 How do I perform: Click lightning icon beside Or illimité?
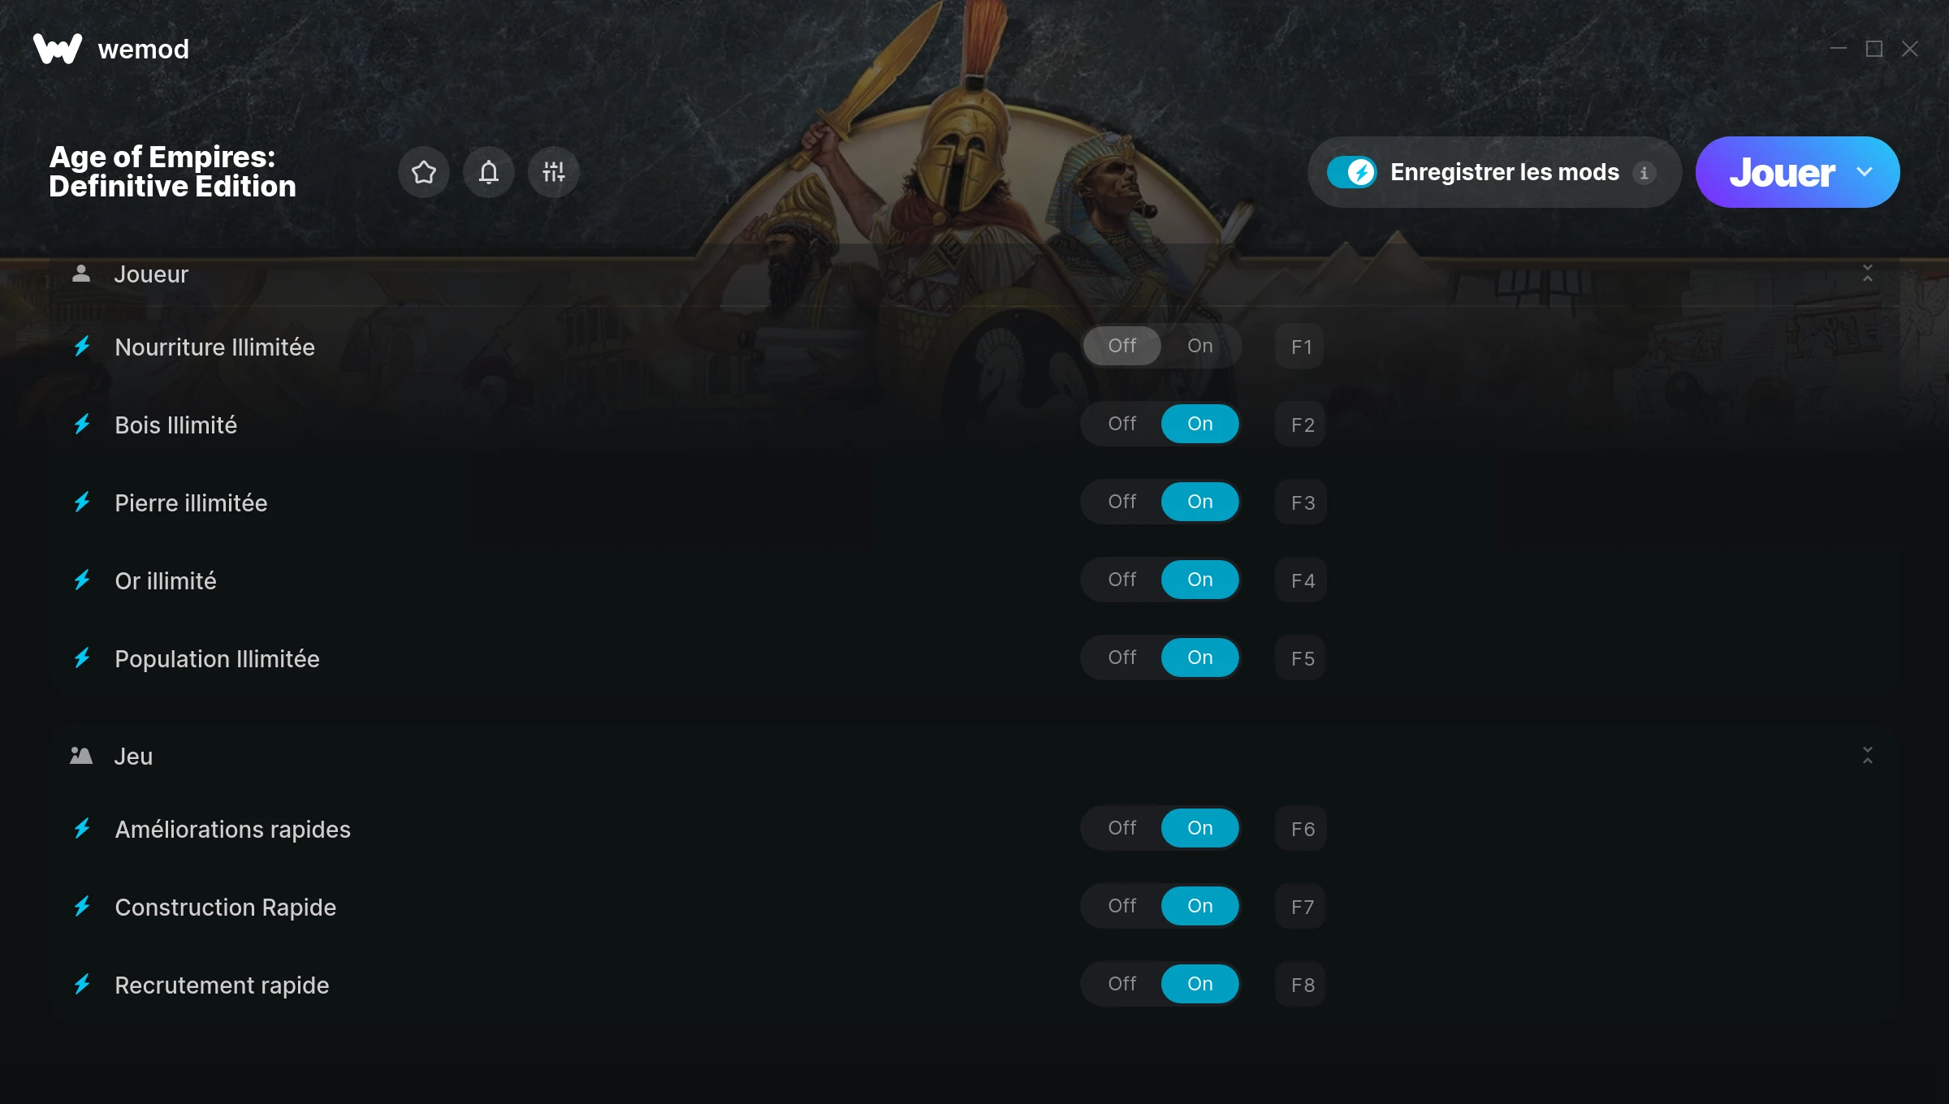point(82,580)
